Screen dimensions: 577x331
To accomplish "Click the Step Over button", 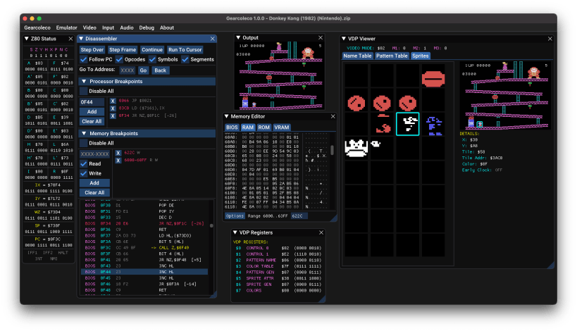I will pyautogui.click(x=92, y=49).
